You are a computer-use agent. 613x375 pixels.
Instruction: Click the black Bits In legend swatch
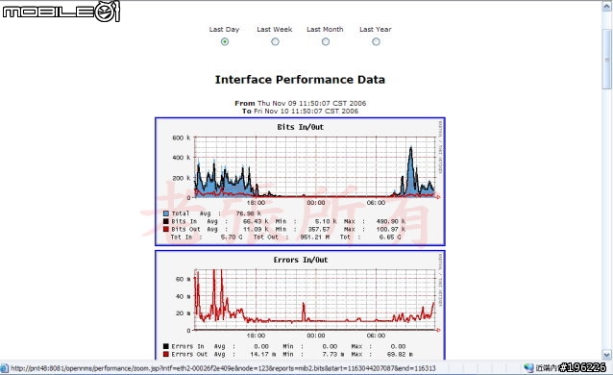166,221
